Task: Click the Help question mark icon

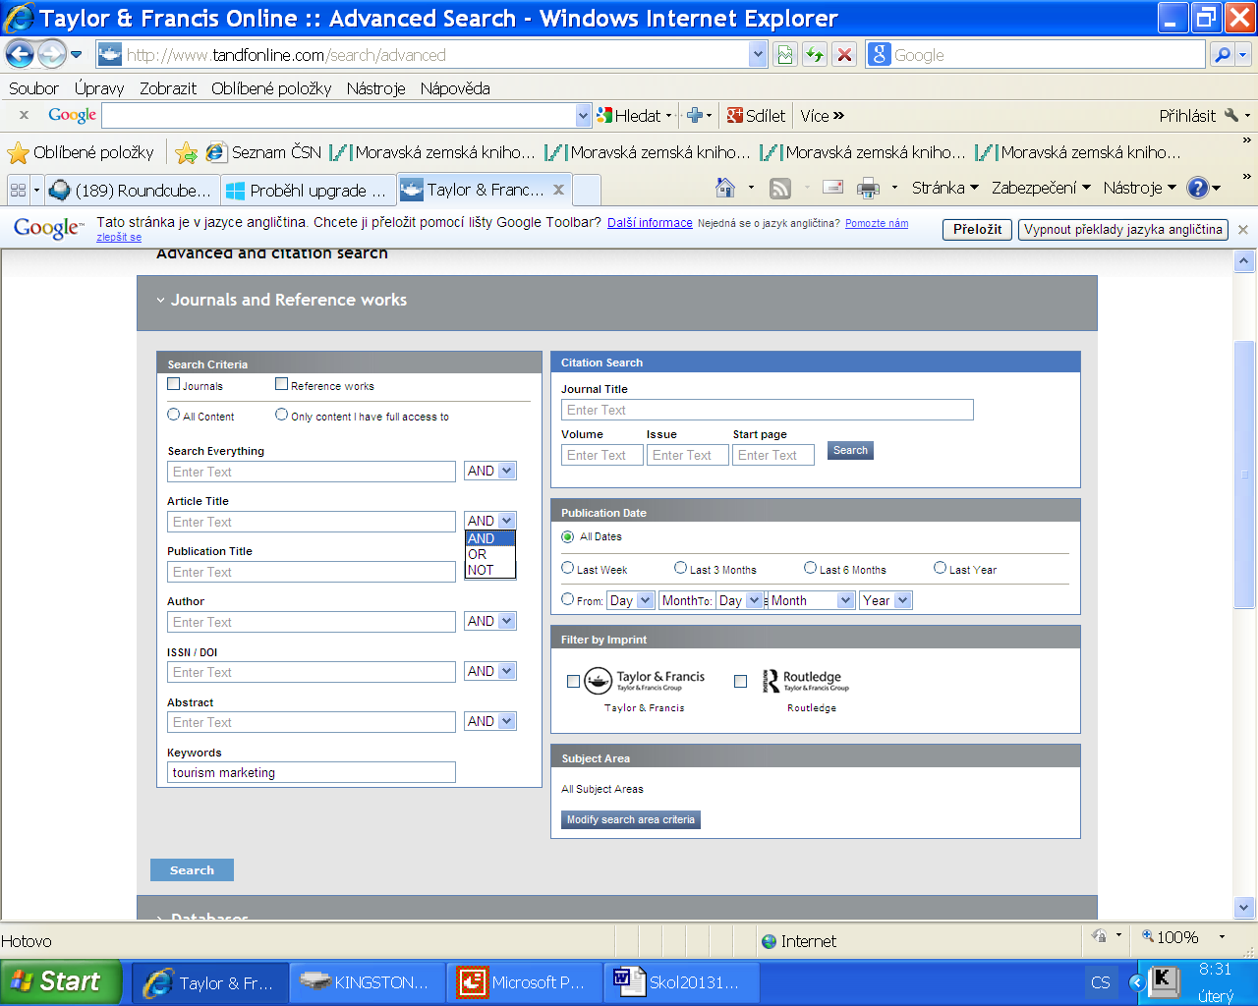Action: coord(1197,188)
